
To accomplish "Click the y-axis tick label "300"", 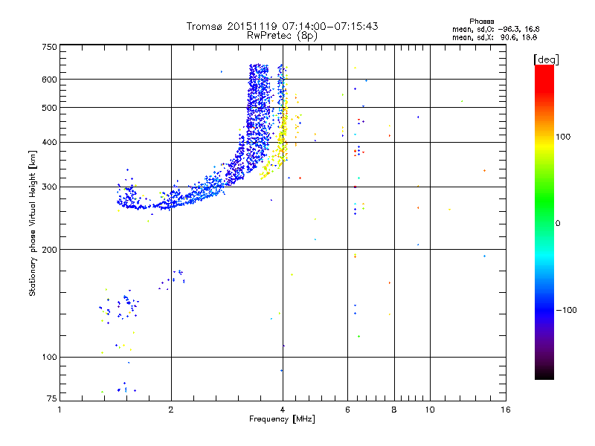I will (49, 187).
